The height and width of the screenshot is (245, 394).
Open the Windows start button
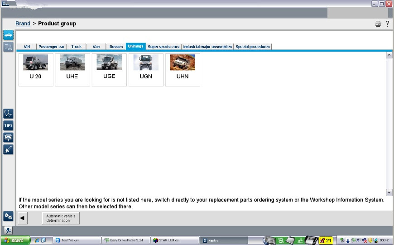(15, 240)
